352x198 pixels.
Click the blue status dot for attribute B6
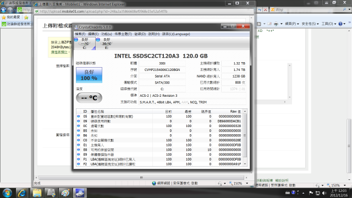[x=78, y=135]
